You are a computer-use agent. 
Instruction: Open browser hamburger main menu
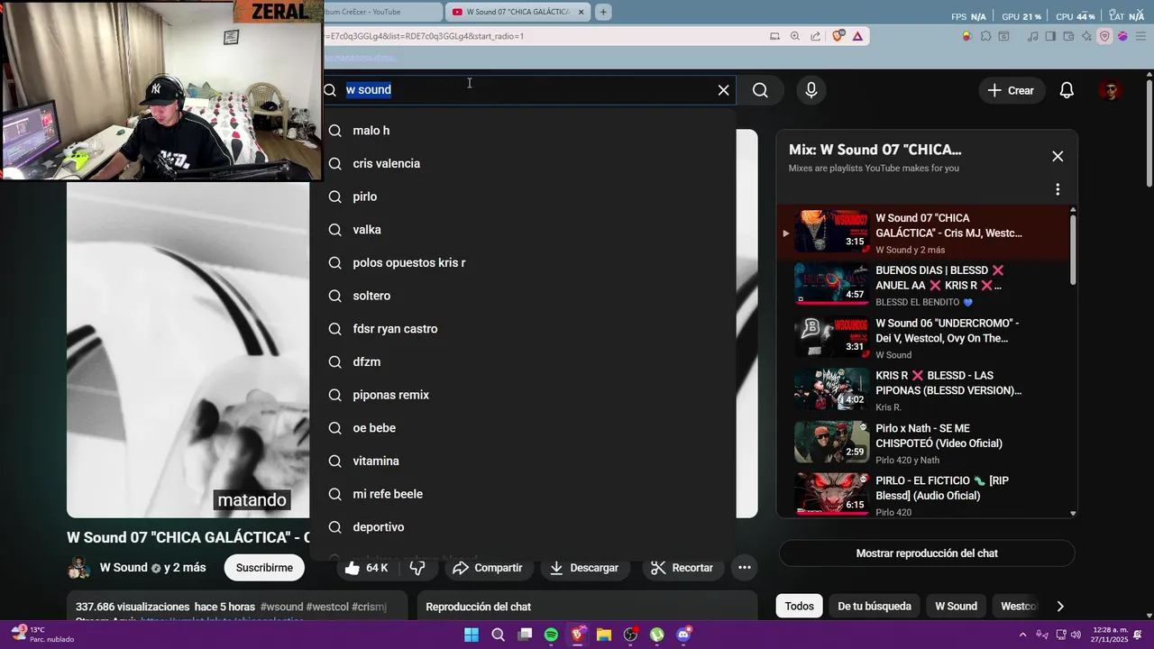tap(1140, 36)
